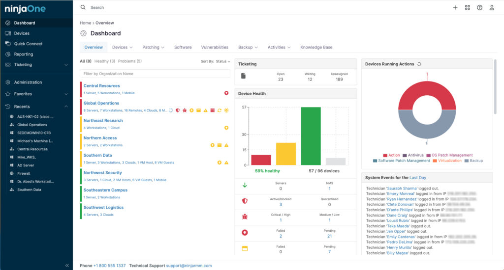
Task: Open the Patching tab dropdown
Action: click(153, 47)
